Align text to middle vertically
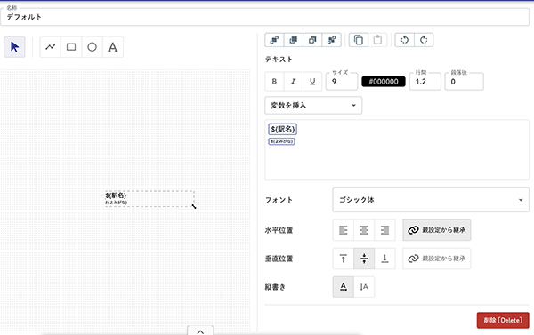Image resolution: width=534 pixels, height=335 pixels. point(364,259)
